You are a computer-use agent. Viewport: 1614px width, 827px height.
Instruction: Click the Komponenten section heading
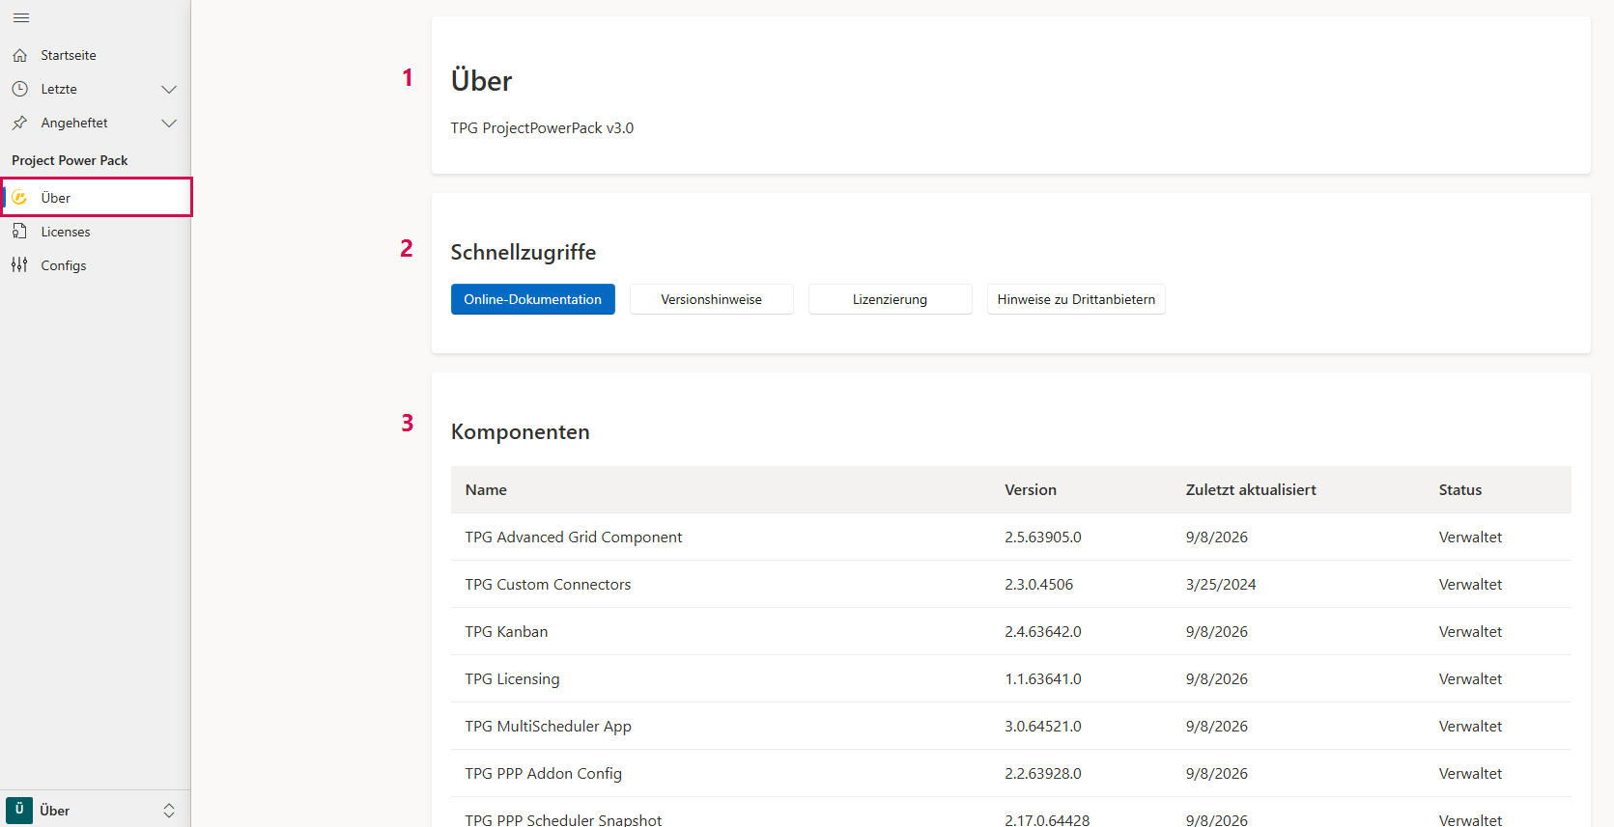(x=520, y=432)
